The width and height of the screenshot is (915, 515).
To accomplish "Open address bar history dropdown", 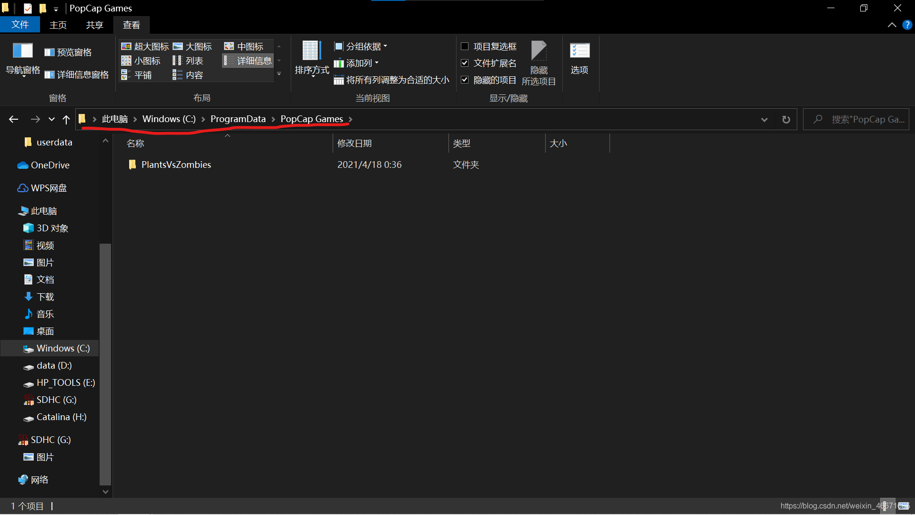I will pos(764,119).
